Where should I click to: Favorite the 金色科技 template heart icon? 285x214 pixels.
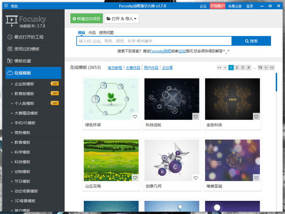coord(256,117)
